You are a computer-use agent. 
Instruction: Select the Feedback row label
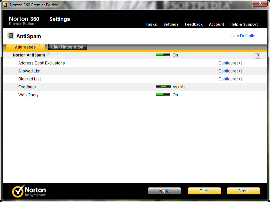click(27, 87)
